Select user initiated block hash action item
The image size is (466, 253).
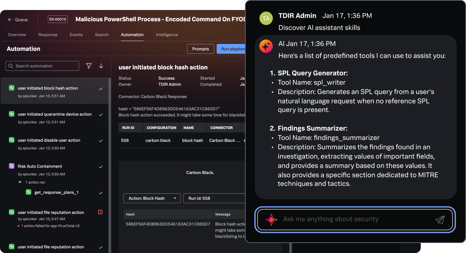pos(54,91)
